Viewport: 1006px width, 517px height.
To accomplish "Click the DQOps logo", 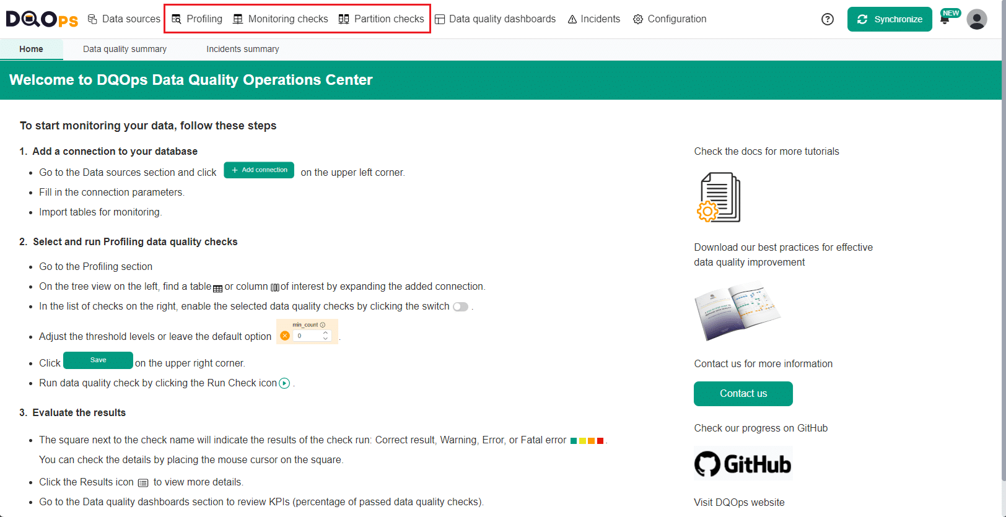I will click(x=42, y=19).
